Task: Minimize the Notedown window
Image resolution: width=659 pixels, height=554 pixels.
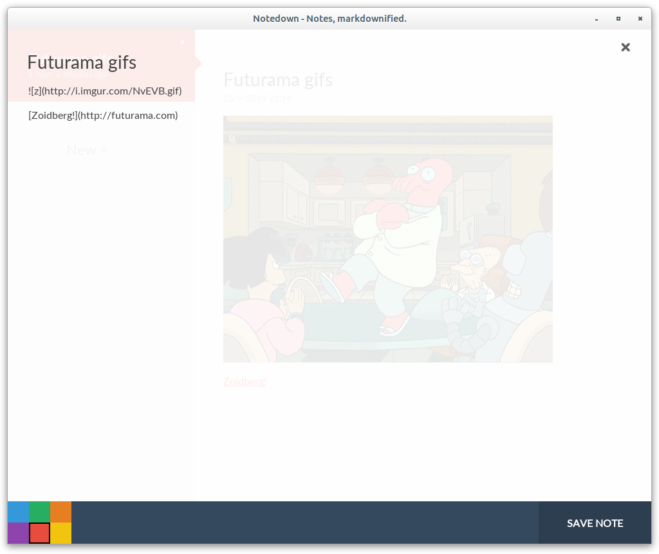Action: 597,19
